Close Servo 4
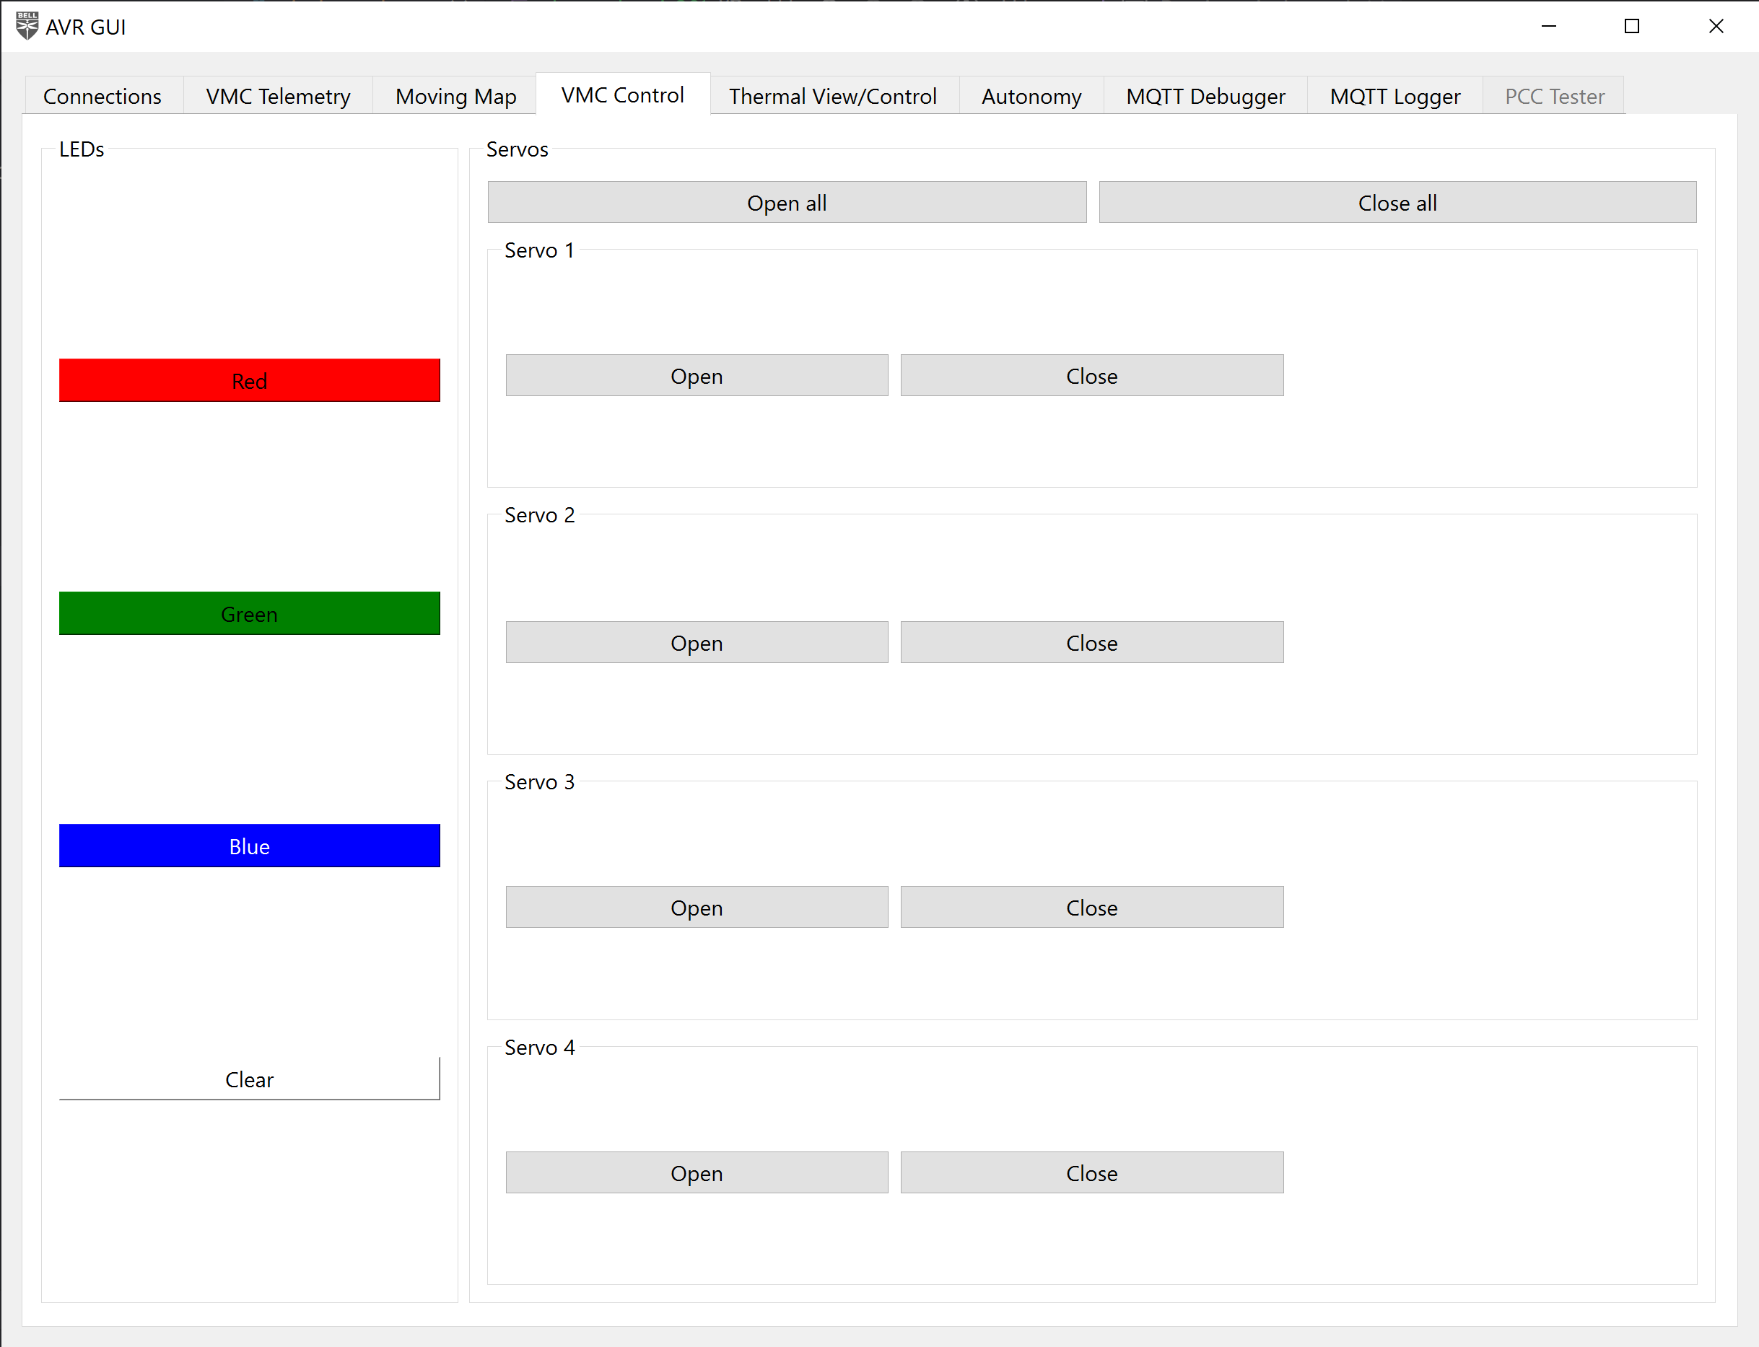1759x1347 pixels. (x=1091, y=1173)
